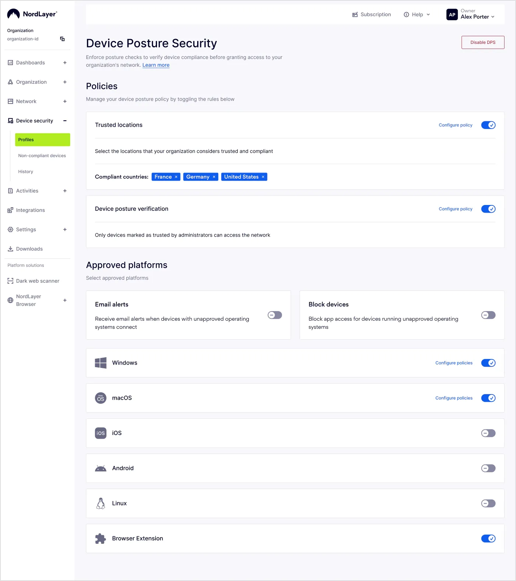
Task: Click the Settings gear icon in sidebar
Action: (x=10, y=229)
